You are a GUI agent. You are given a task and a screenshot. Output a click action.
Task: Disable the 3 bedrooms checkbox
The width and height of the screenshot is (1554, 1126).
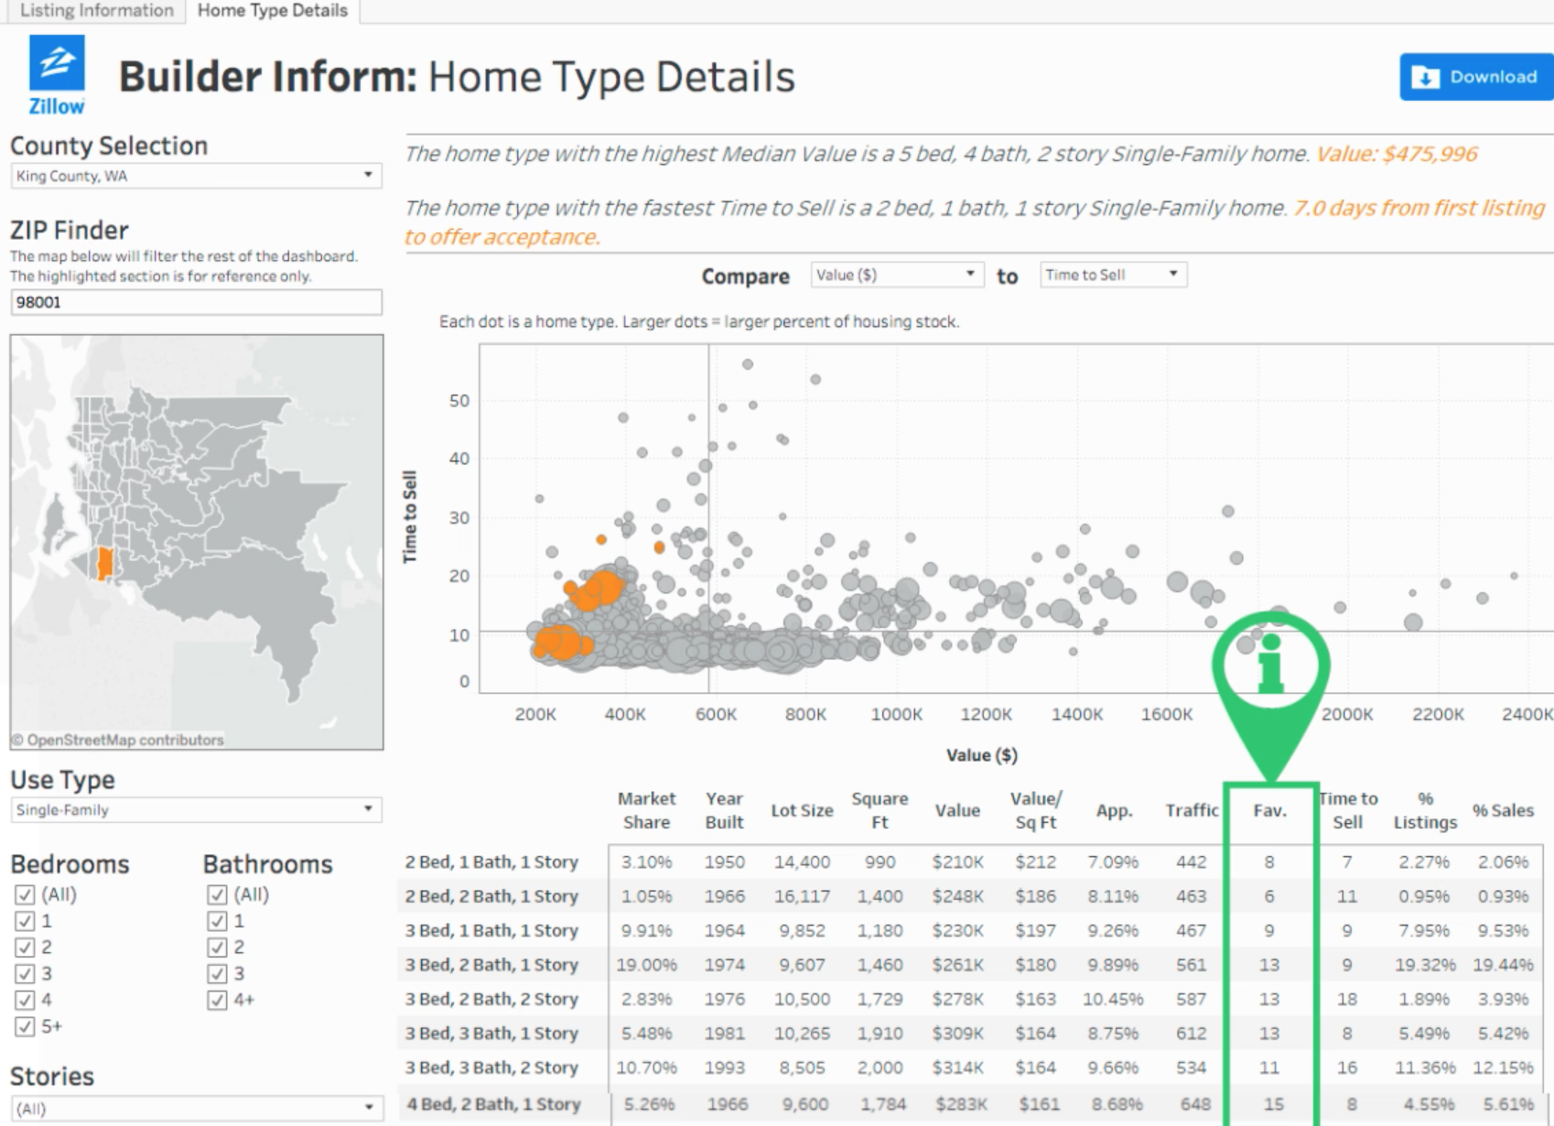pyautogui.click(x=26, y=975)
